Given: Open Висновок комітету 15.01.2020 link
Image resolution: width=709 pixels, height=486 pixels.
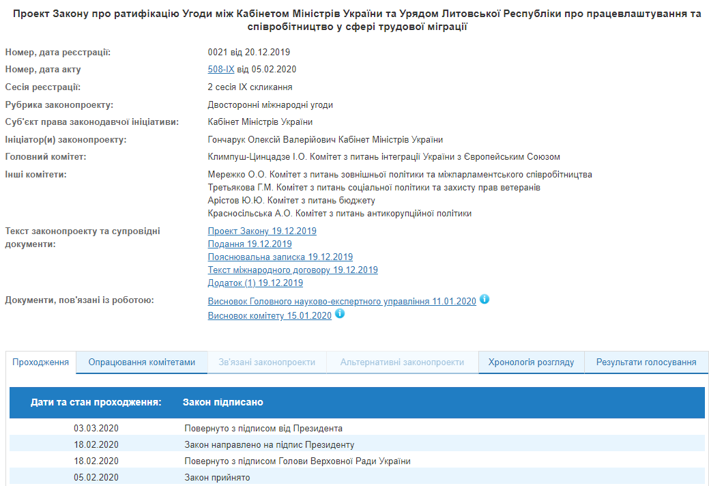Looking at the screenshot, I should 270,315.
